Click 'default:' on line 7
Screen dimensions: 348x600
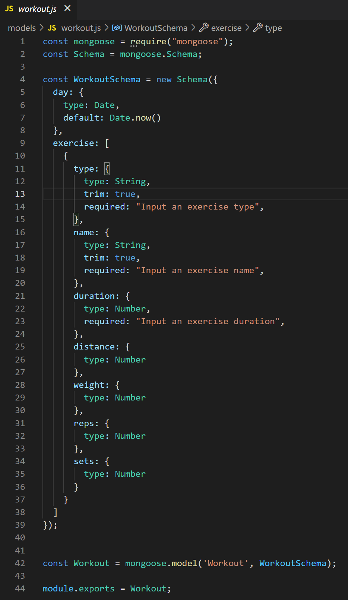(x=84, y=118)
